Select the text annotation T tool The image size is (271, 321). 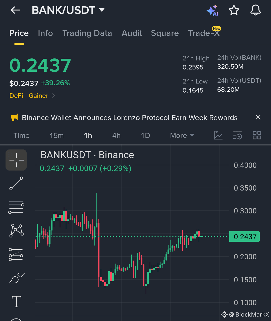(17, 301)
